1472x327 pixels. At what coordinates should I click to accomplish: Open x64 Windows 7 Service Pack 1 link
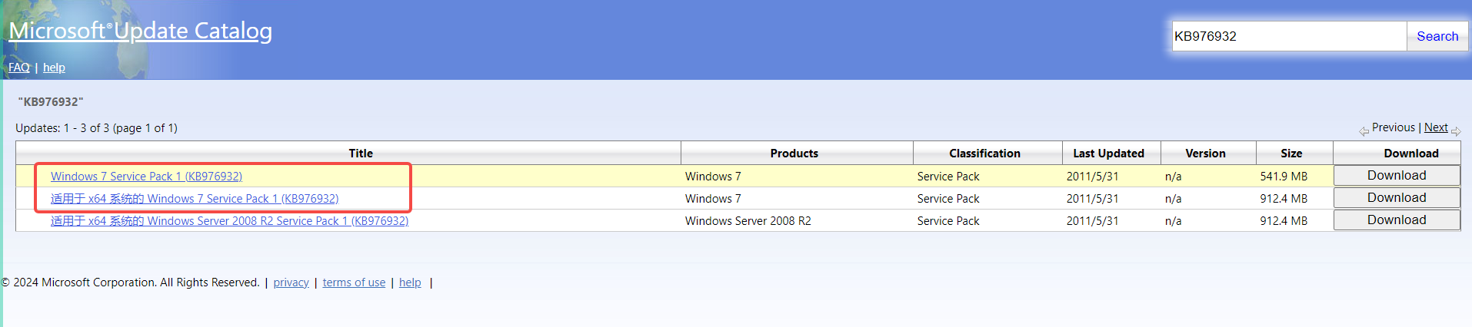[x=195, y=199]
